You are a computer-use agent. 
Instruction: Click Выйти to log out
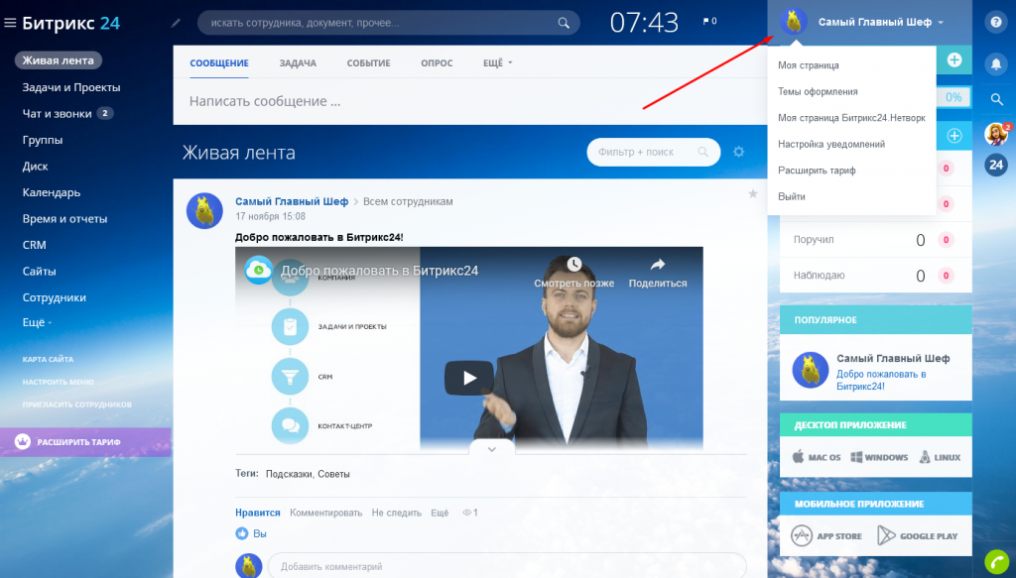[791, 196]
